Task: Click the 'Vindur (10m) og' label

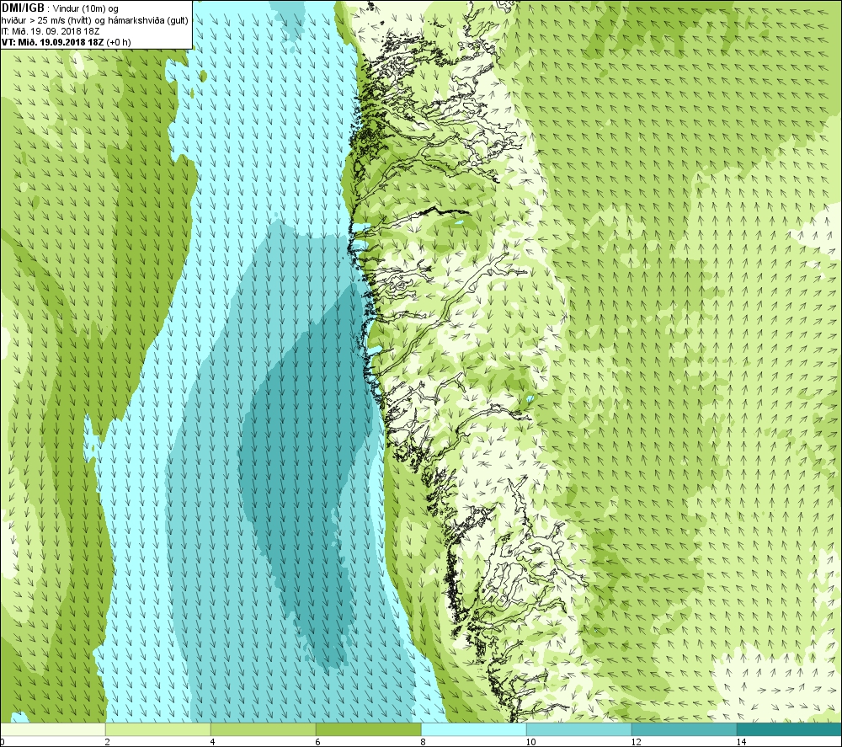Action: [86, 9]
